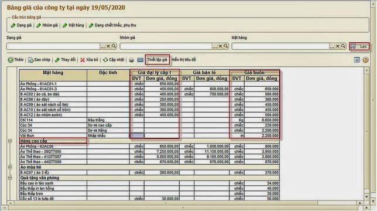Image resolution: width=377 pixels, height=211 pixels.
Task: Click the Nhập khẩu cell for Vải thun
Action: click(x=108, y=136)
